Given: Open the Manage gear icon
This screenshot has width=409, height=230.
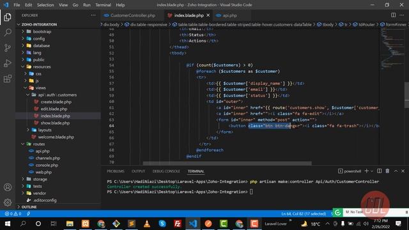Looking at the screenshot, I should point(8,202).
